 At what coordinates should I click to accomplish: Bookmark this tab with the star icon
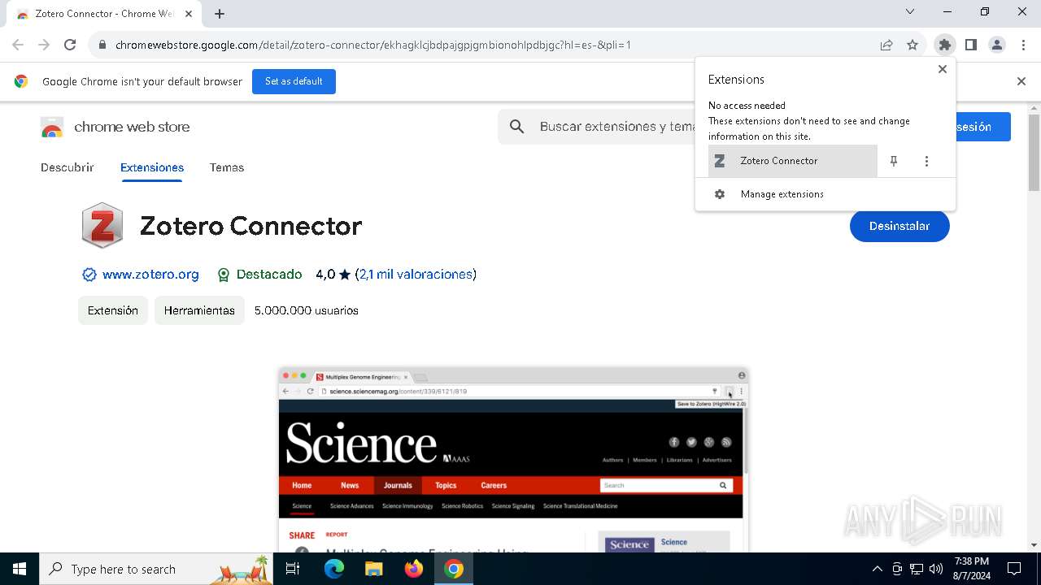coord(913,45)
